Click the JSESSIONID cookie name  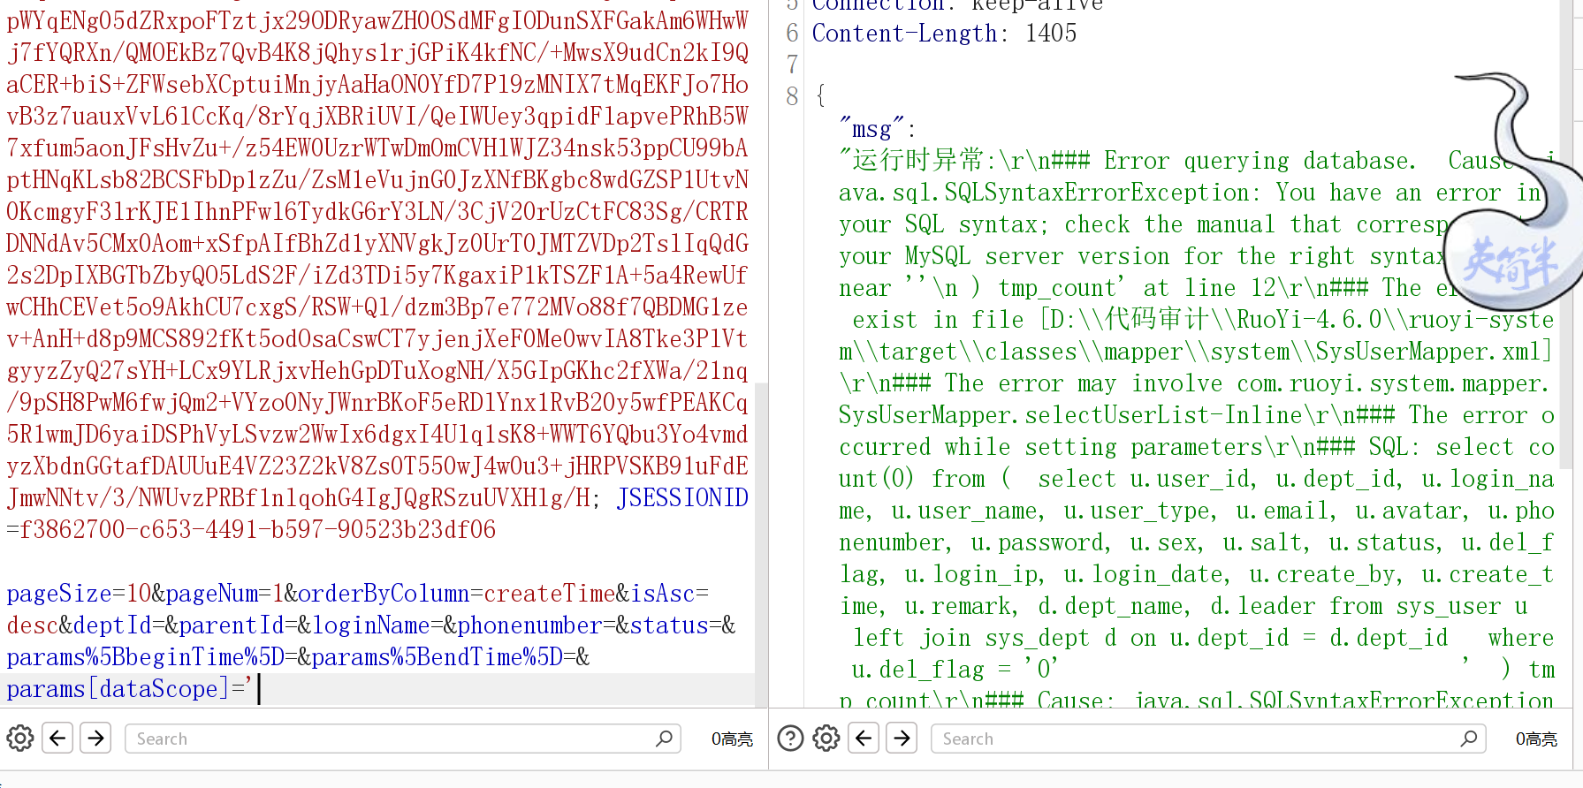pos(682,498)
